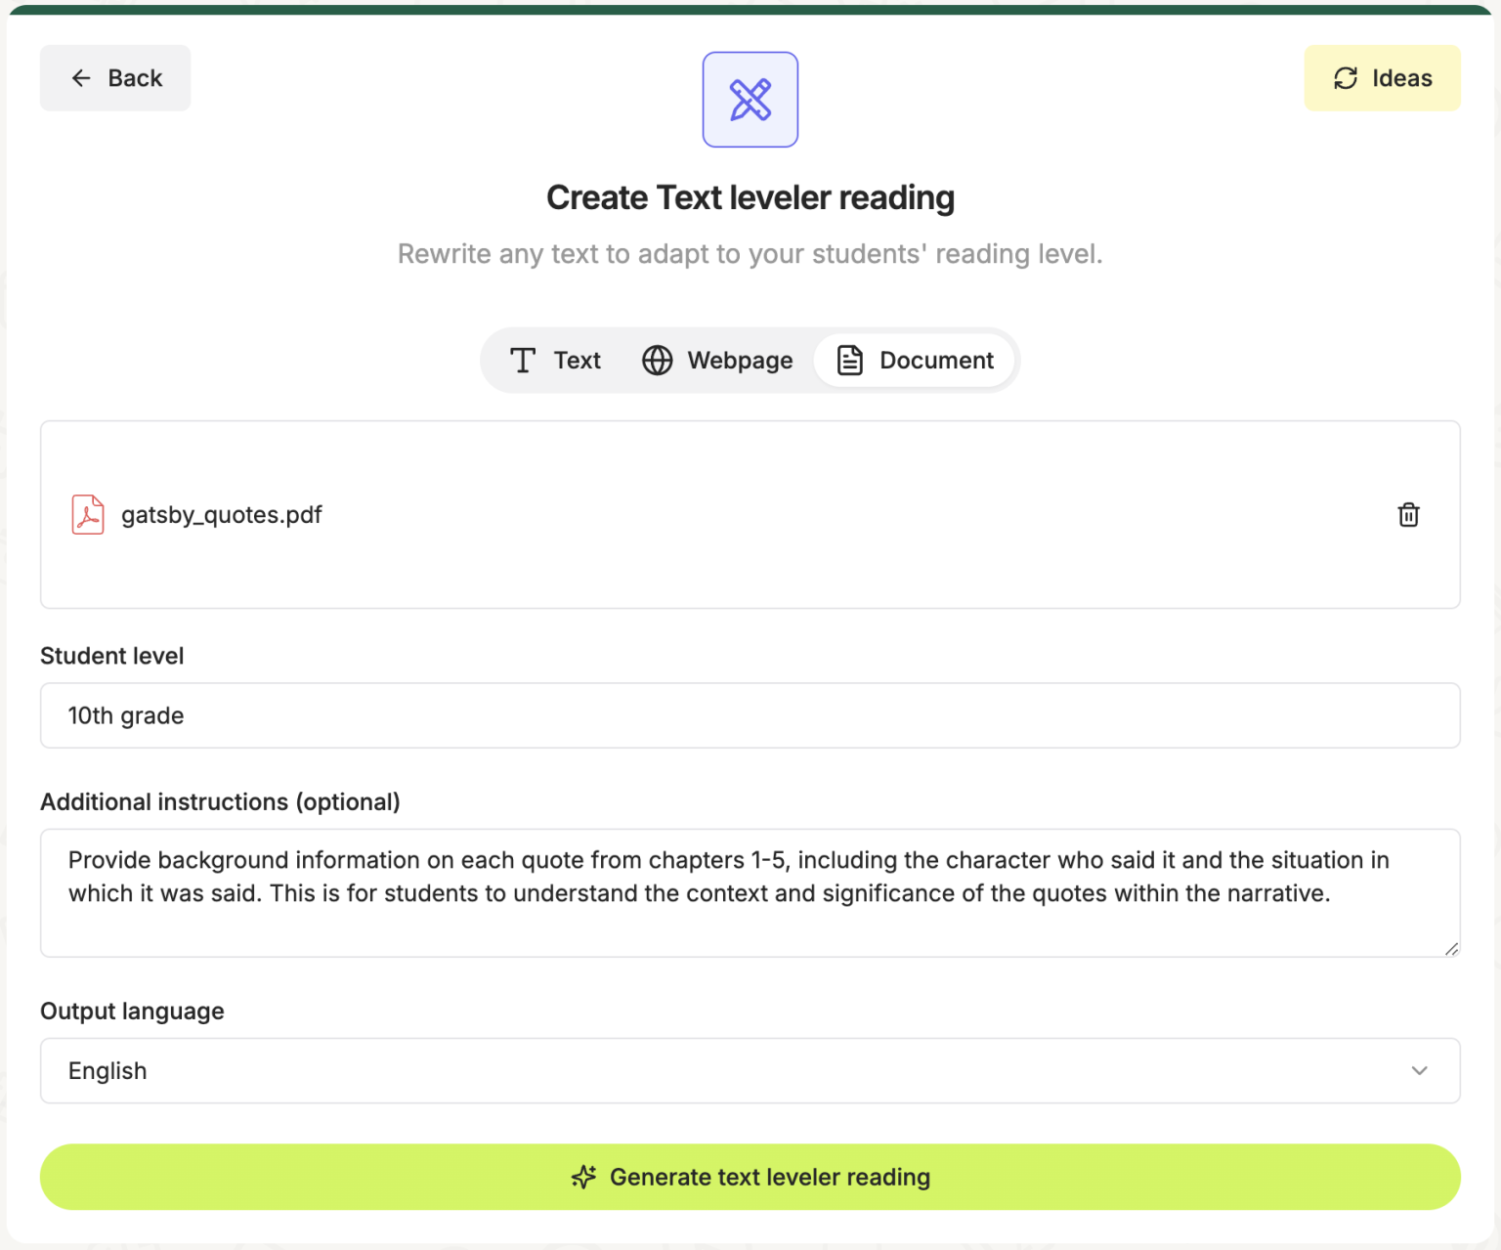1501x1250 pixels.
Task: Click the globe icon beside Webpage
Action: click(657, 360)
